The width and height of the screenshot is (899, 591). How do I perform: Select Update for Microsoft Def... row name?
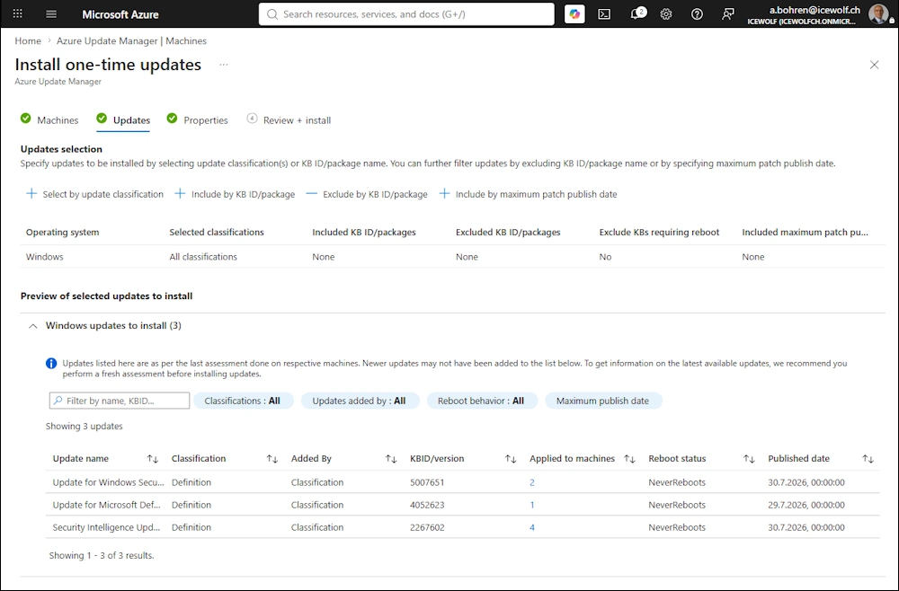click(107, 505)
